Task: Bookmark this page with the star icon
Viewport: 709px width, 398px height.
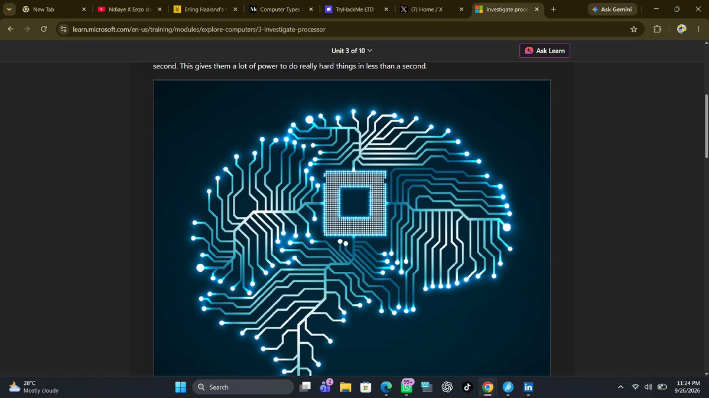Action: (633, 29)
